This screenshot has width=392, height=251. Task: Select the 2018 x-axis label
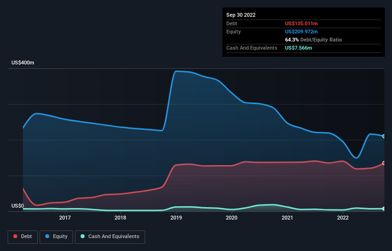pos(120,218)
